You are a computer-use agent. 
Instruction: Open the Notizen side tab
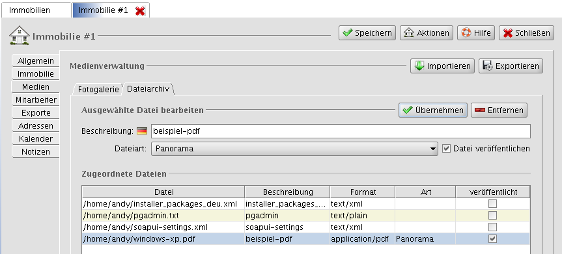pyautogui.click(x=36, y=151)
